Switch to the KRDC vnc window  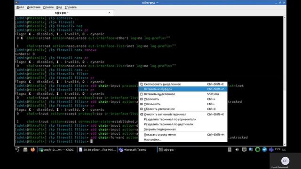coord(56,150)
